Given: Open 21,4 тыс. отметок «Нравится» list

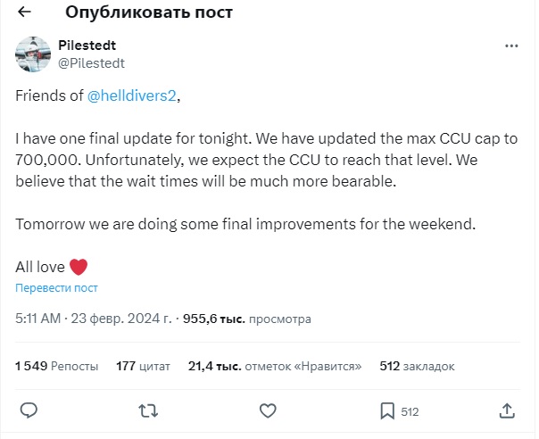Looking at the screenshot, I should click(x=275, y=366).
